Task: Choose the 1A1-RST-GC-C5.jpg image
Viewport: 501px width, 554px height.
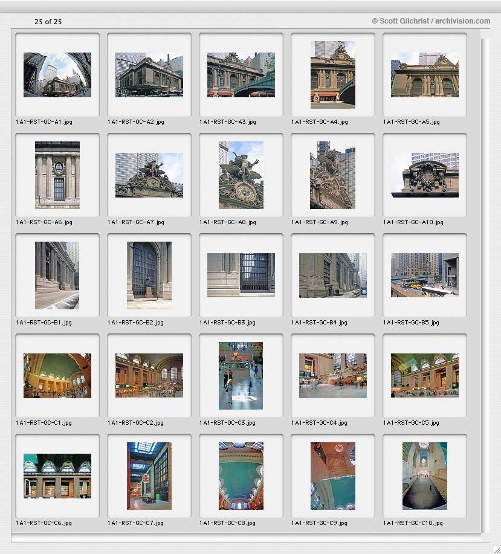Action: [425, 376]
